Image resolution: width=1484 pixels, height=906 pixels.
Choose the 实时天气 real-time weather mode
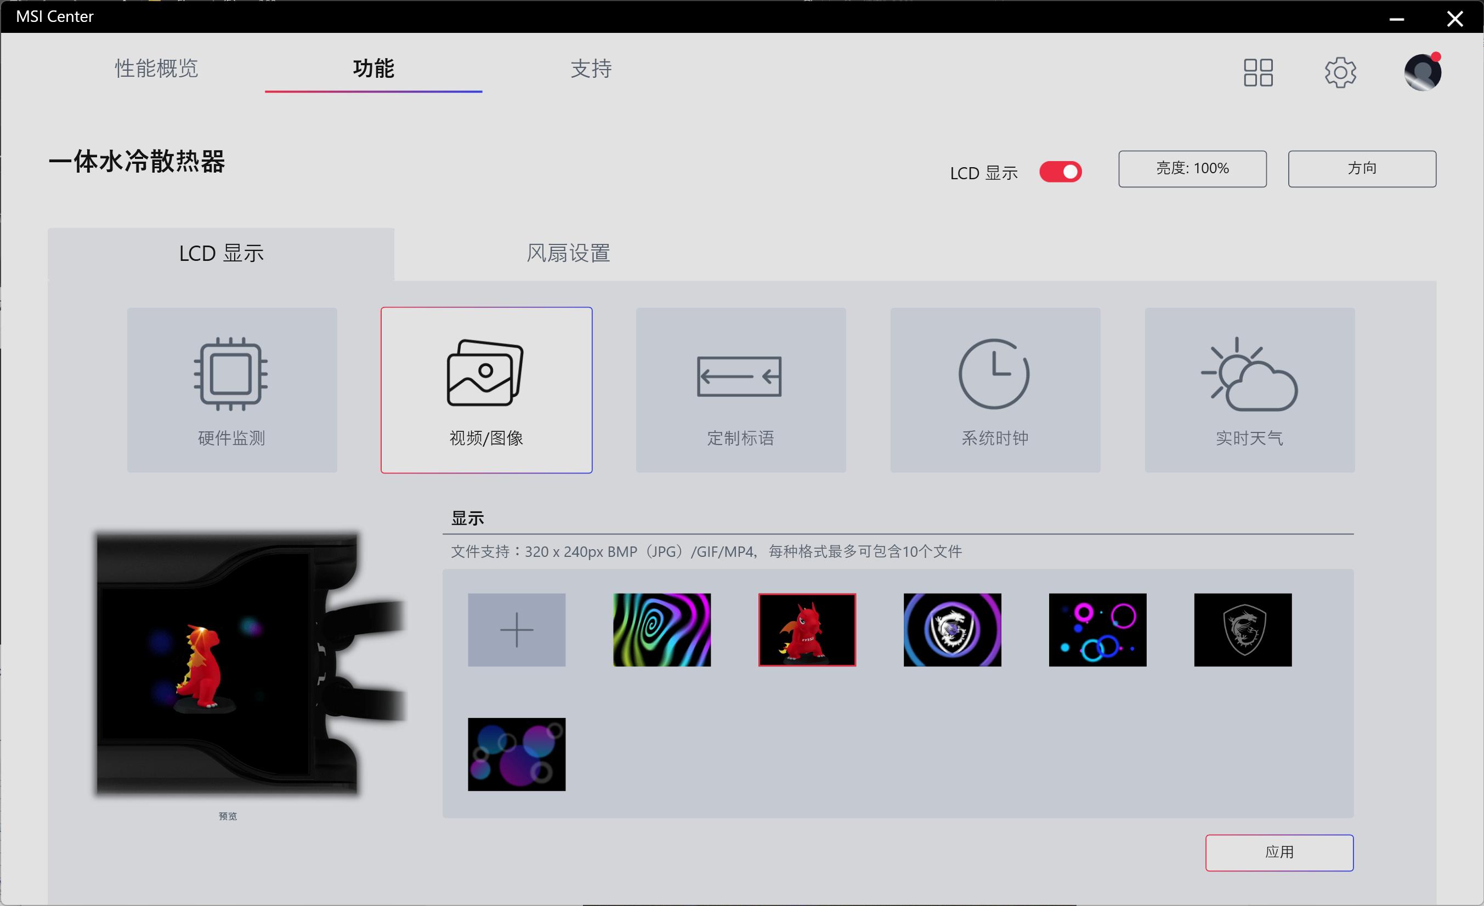click(x=1249, y=390)
